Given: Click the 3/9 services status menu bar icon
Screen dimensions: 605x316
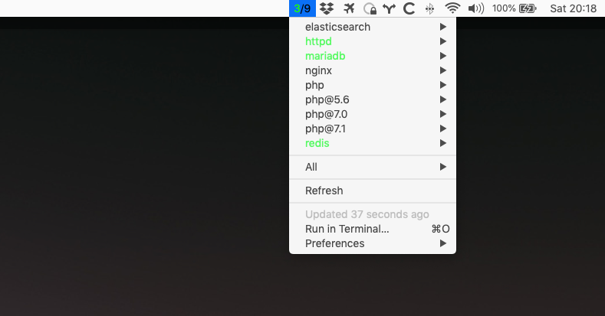Looking at the screenshot, I should pos(301,8).
